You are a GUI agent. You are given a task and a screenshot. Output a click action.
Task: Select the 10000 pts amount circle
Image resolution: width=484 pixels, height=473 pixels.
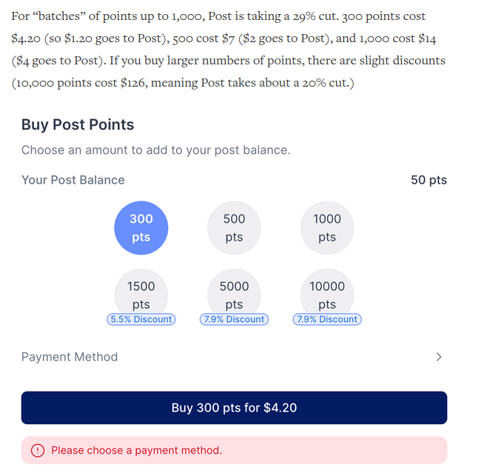coord(327,294)
